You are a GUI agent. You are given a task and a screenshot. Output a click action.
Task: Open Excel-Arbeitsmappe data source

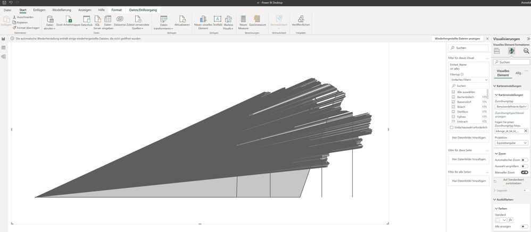pos(69,21)
